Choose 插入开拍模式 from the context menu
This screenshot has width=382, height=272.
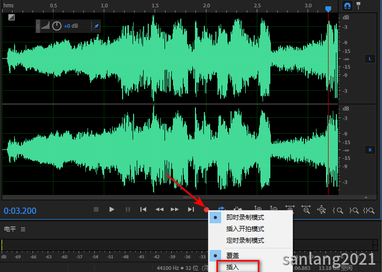click(245, 229)
